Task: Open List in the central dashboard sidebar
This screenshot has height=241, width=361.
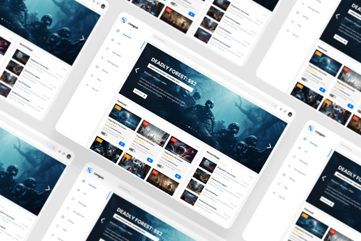Action: coord(119,43)
